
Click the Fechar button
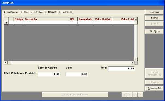click(x=154, y=18)
